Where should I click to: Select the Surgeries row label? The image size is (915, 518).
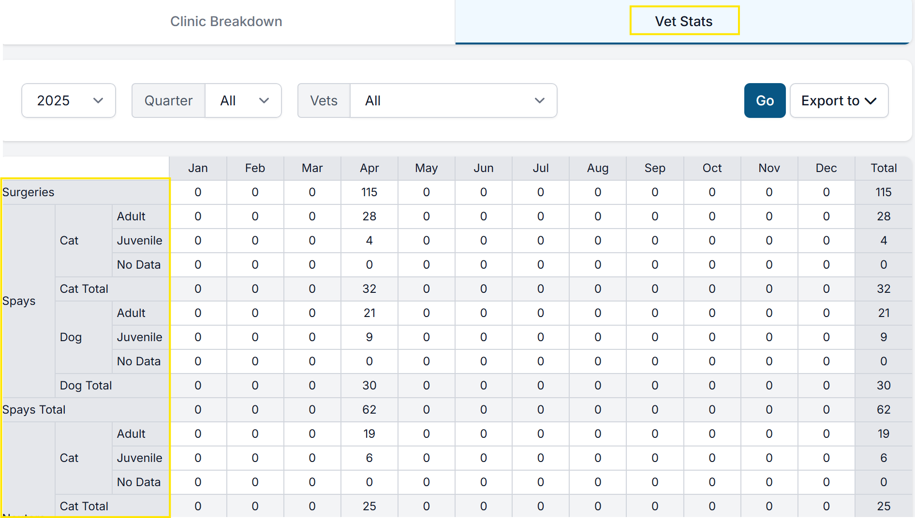(x=29, y=192)
